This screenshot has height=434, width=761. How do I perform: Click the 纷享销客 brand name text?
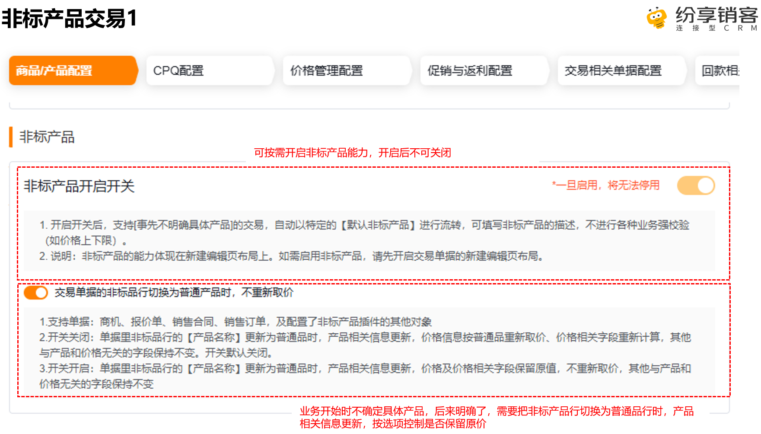(x=716, y=16)
